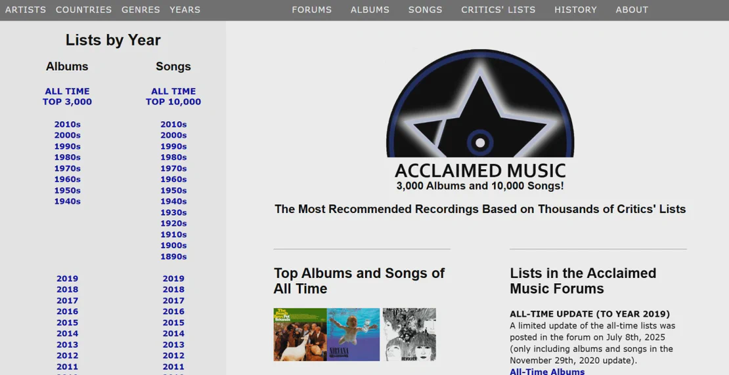The image size is (729, 375).
Task: Open the 1900s songs list
Action: (x=173, y=245)
